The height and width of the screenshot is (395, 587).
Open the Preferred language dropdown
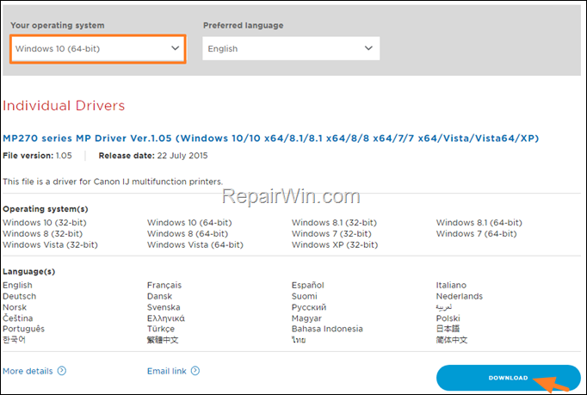pos(291,48)
